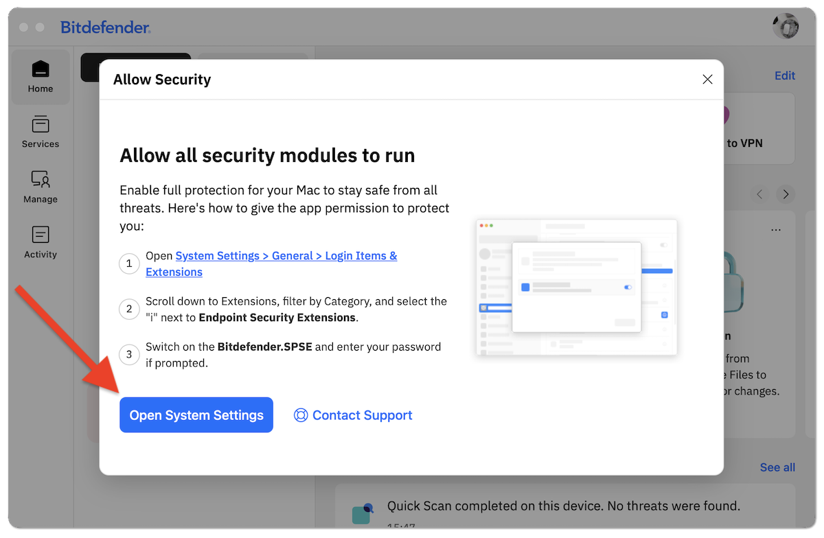Go back using the left carousel chevron
824x538 pixels.
(x=759, y=194)
